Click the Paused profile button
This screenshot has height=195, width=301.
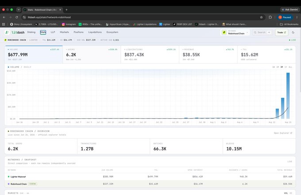click(x=285, y=17)
